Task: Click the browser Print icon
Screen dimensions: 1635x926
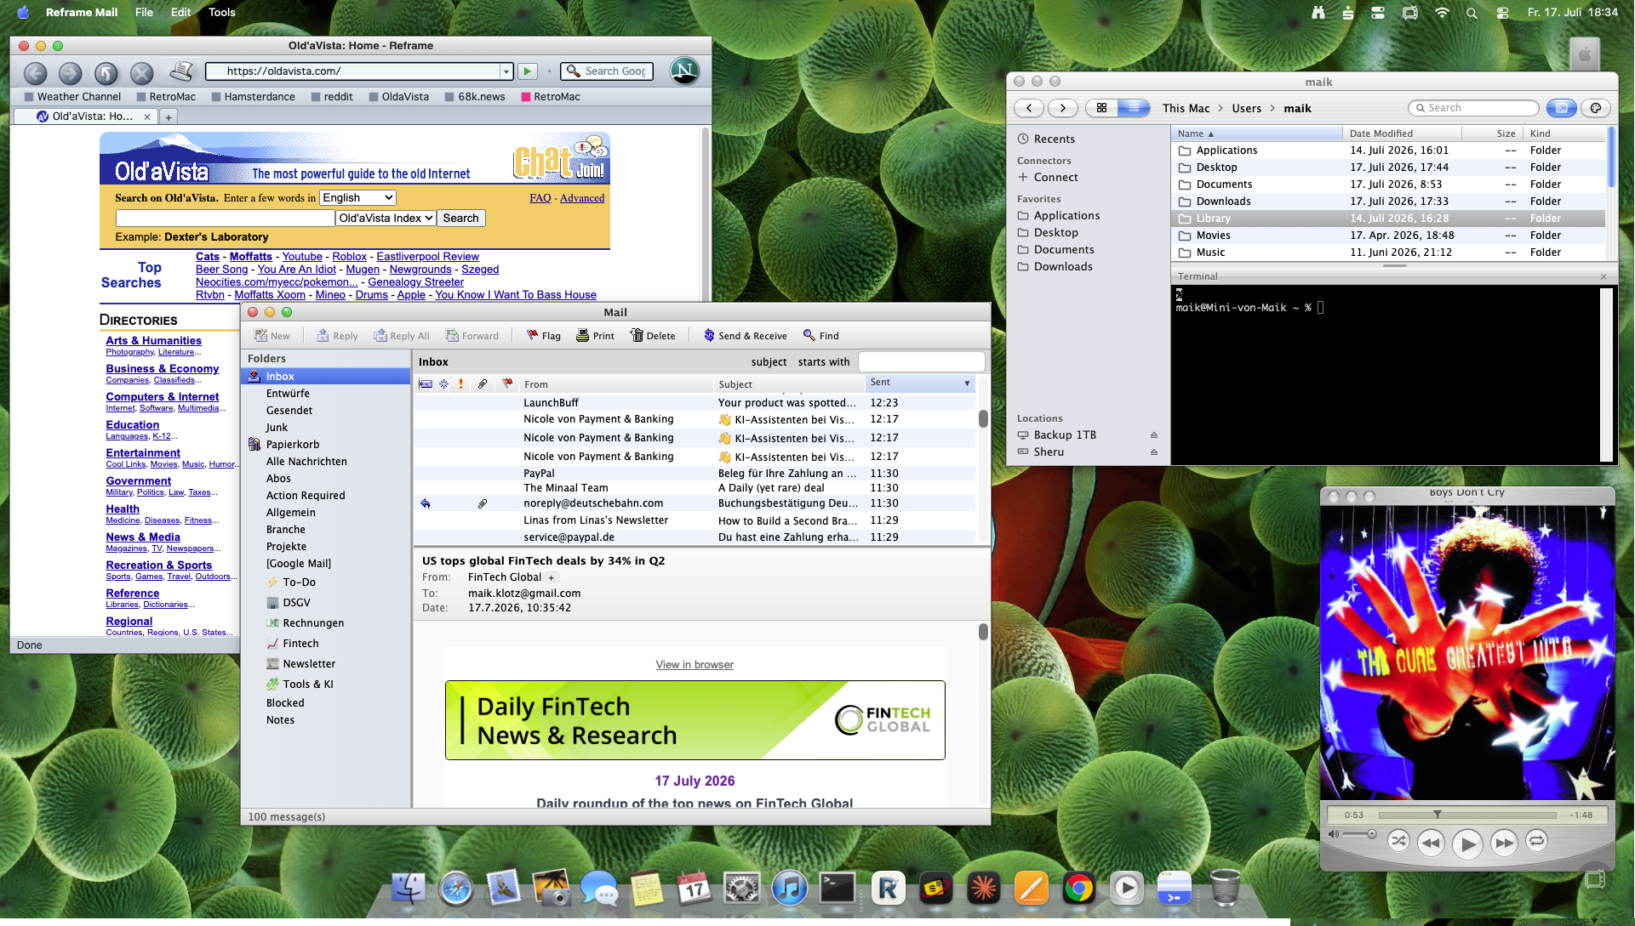Action: click(180, 71)
